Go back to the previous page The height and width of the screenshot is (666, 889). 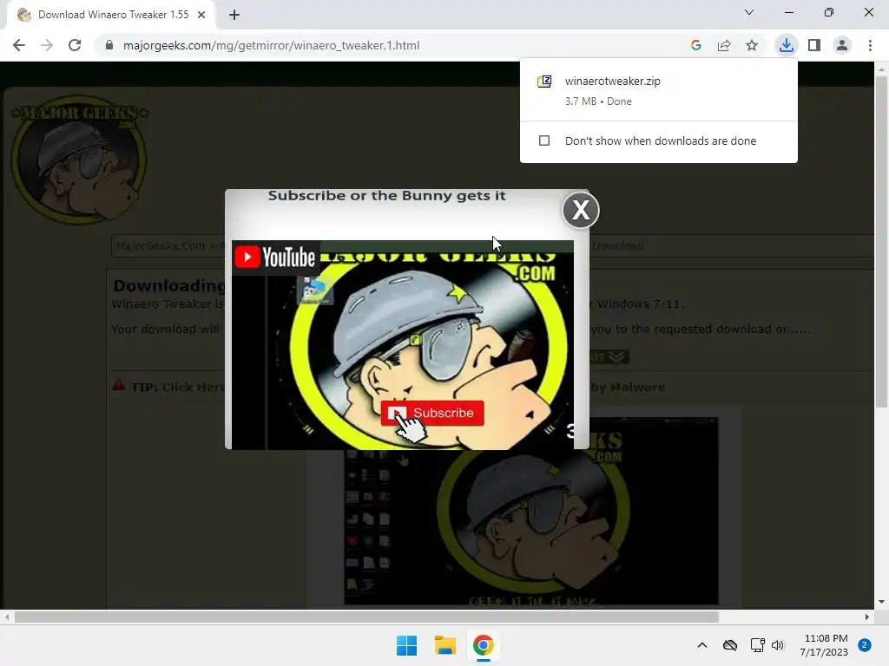click(19, 45)
